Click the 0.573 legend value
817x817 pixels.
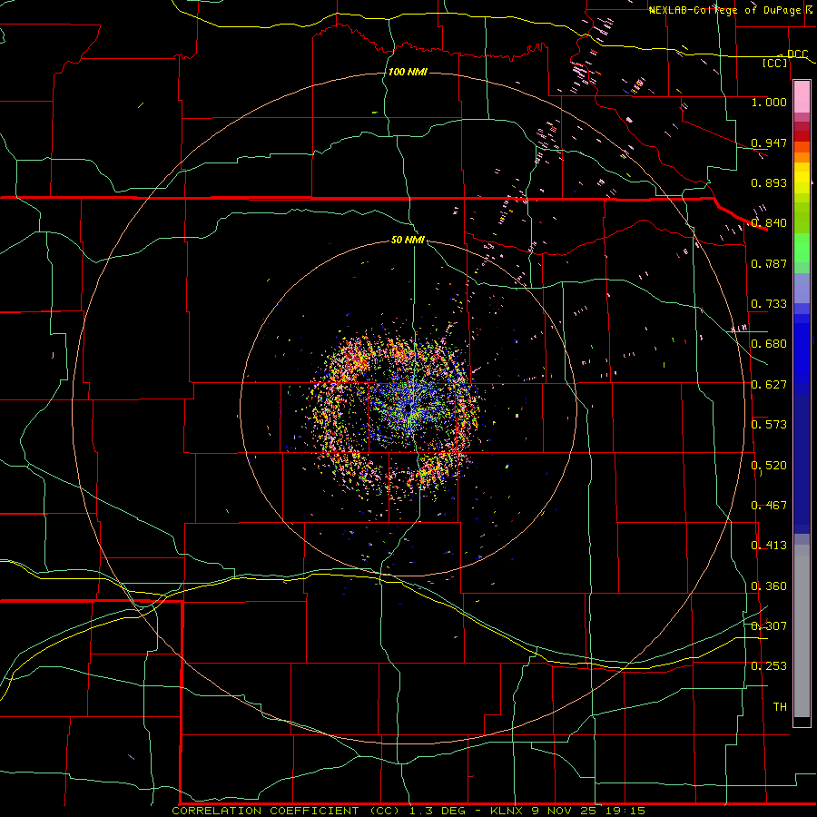pos(769,425)
